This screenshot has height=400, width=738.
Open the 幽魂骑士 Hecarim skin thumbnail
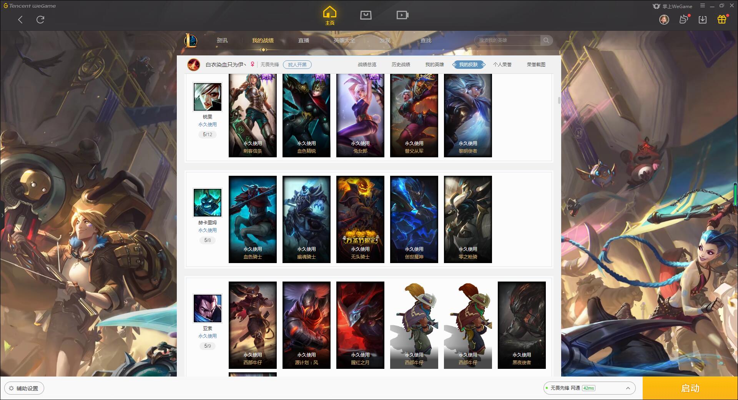306,219
